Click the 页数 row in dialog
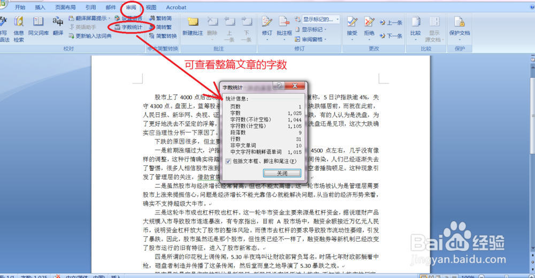Image resolution: width=535 pixels, height=278 pixels. coord(266,107)
